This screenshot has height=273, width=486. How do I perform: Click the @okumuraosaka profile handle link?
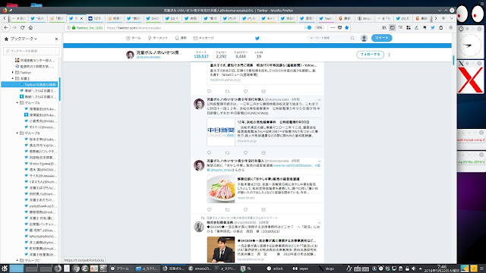coord(149,58)
